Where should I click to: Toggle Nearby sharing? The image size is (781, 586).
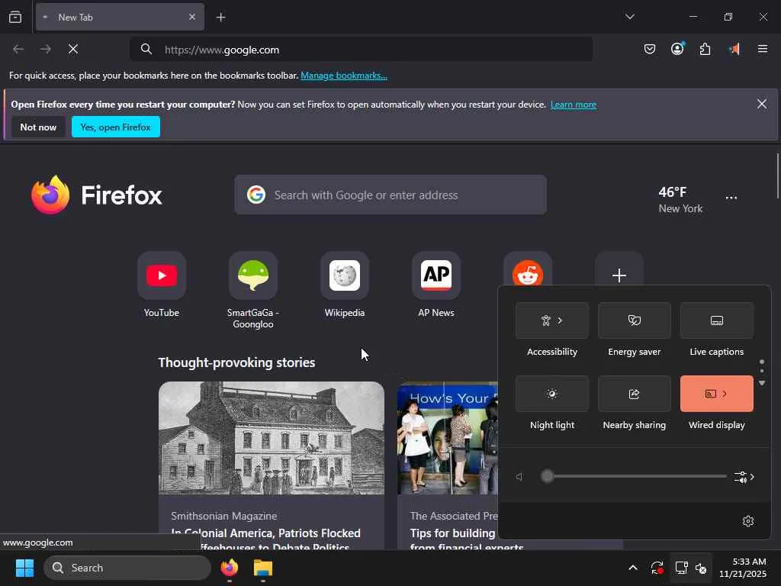pos(634,394)
